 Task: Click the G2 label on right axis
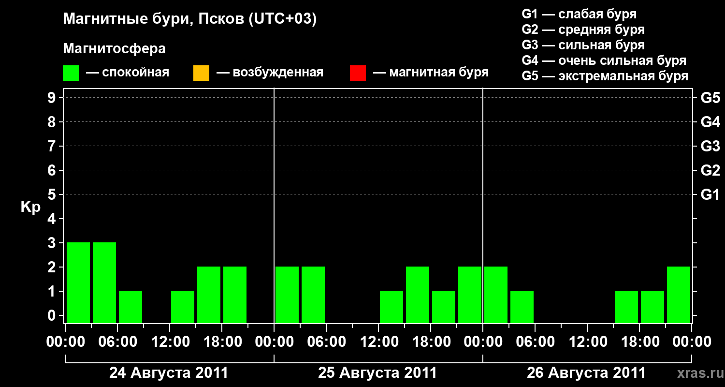pyautogui.click(x=710, y=170)
